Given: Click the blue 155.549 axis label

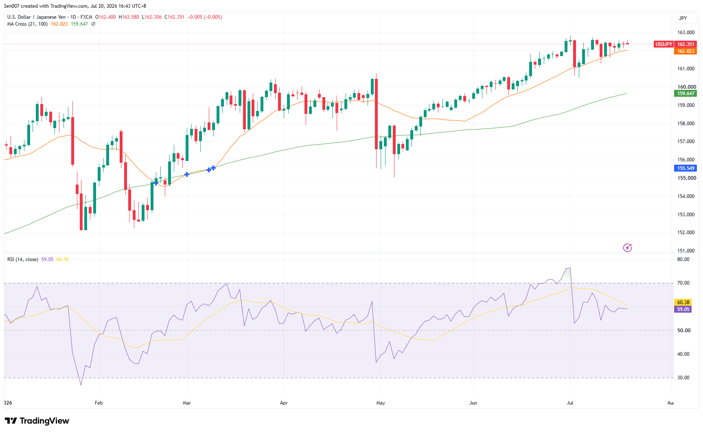Looking at the screenshot, I should coord(686,168).
